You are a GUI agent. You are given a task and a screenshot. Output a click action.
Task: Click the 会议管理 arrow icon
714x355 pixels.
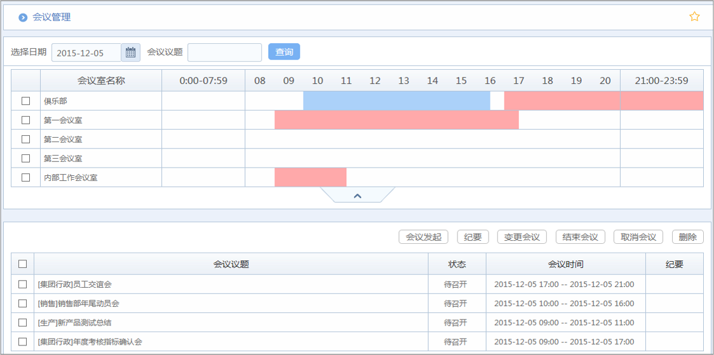tap(23, 18)
